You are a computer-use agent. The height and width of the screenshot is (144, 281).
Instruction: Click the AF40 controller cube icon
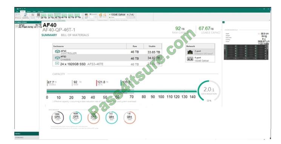[x=57, y=52]
